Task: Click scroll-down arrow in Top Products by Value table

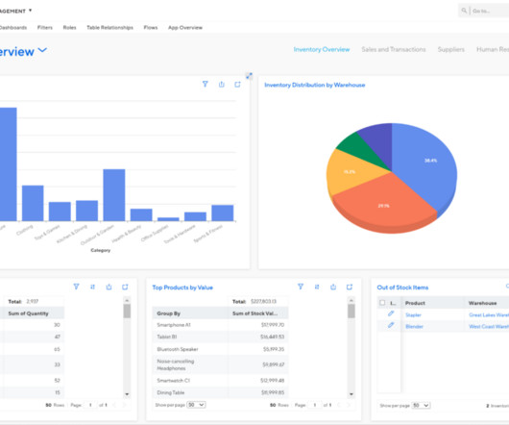Action: [351, 394]
